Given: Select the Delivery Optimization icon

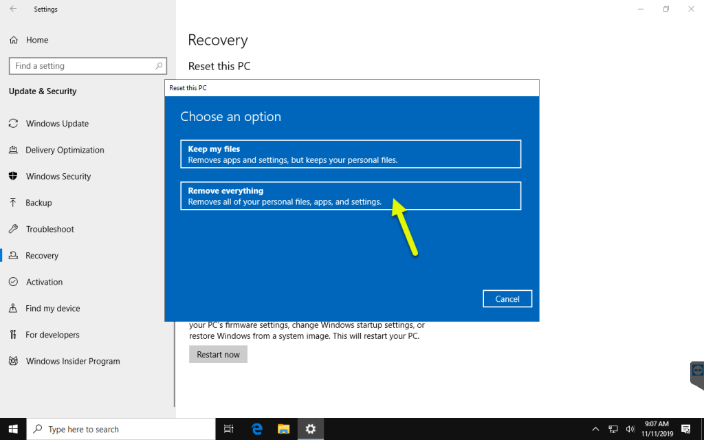Looking at the screenshot, I should coord(14,150).
